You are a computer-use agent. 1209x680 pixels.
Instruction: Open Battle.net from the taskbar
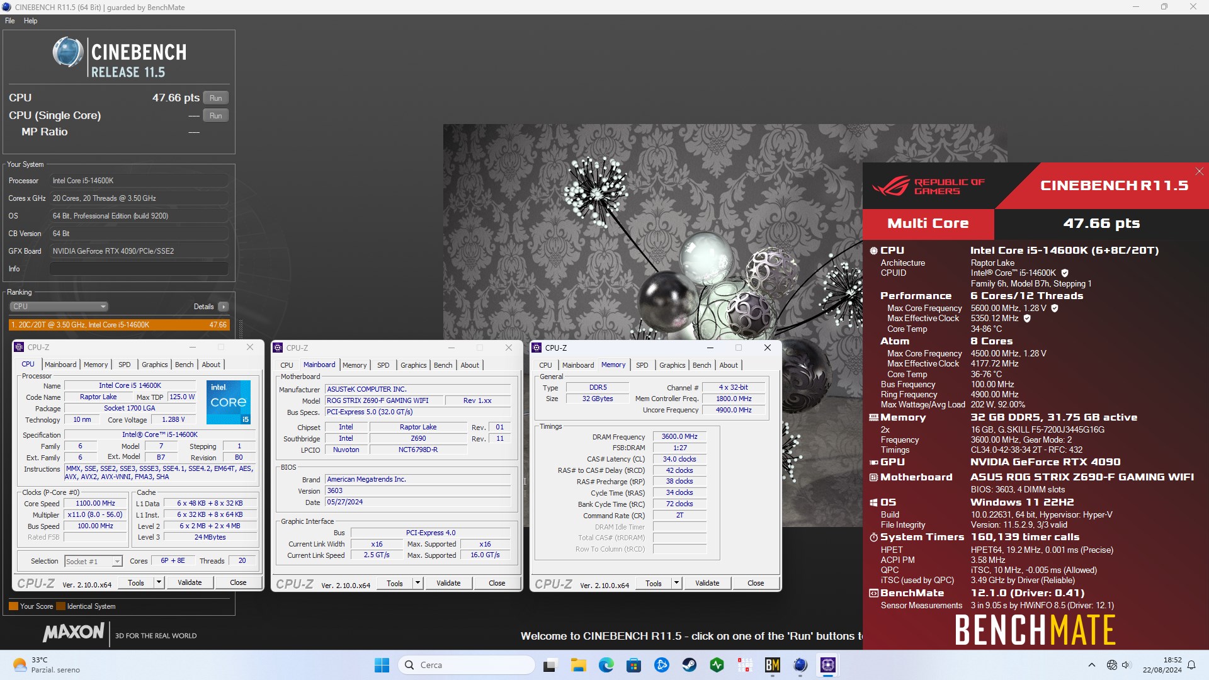661,665
